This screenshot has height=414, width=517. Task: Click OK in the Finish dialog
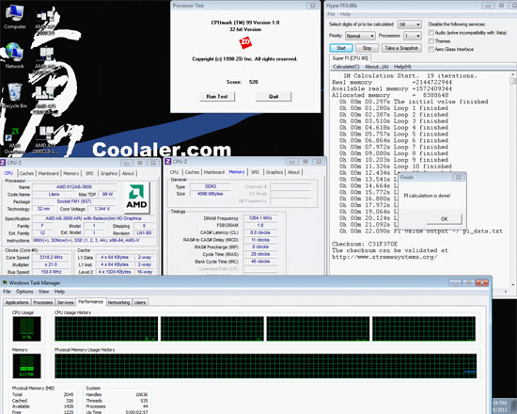(x=444, y=219)
